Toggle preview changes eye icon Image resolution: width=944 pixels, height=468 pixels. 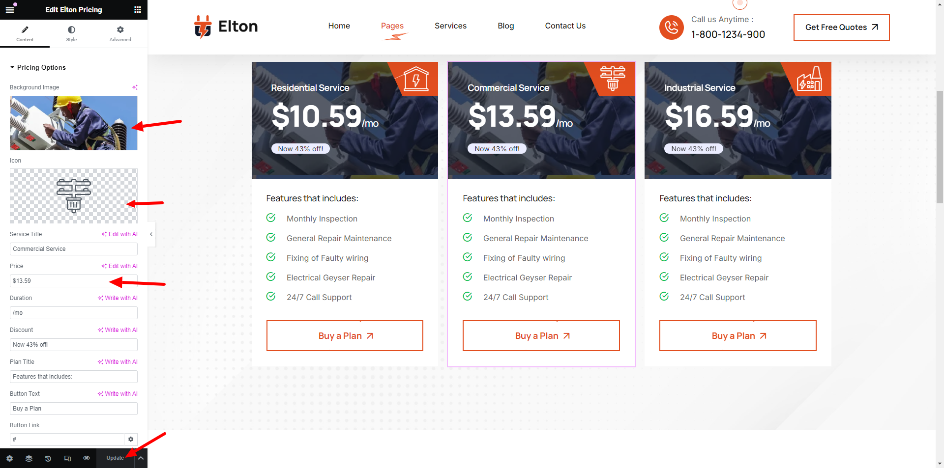coord(87,458)
